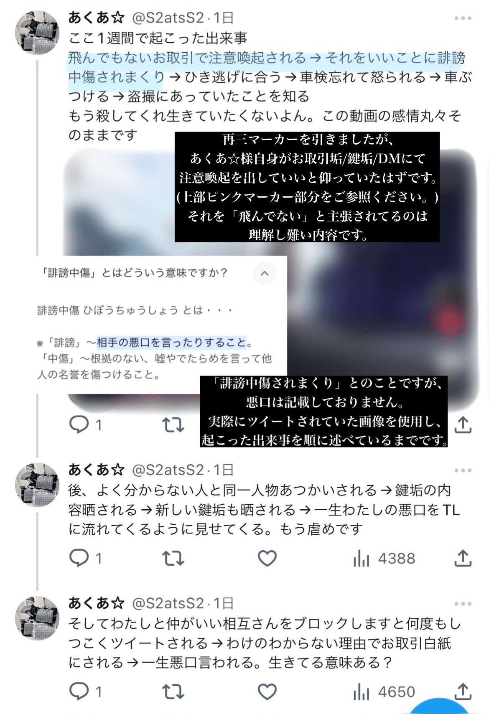This screenshot has width=489, height=714.
Task: Retweet the second tweet
Action: [x=173, y=558]
